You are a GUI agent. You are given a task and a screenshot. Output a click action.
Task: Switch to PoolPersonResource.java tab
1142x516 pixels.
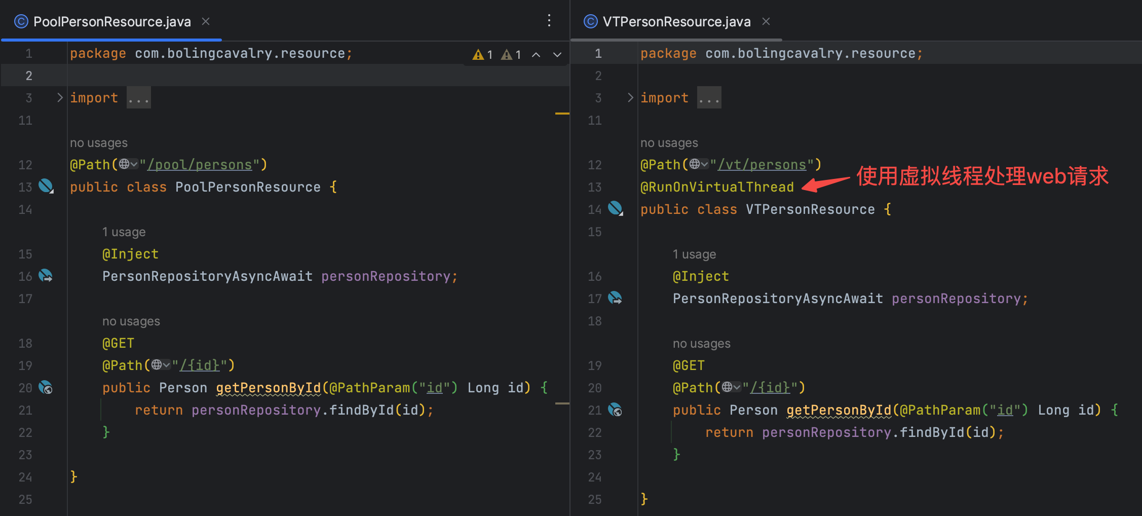(x=112, y=22)
